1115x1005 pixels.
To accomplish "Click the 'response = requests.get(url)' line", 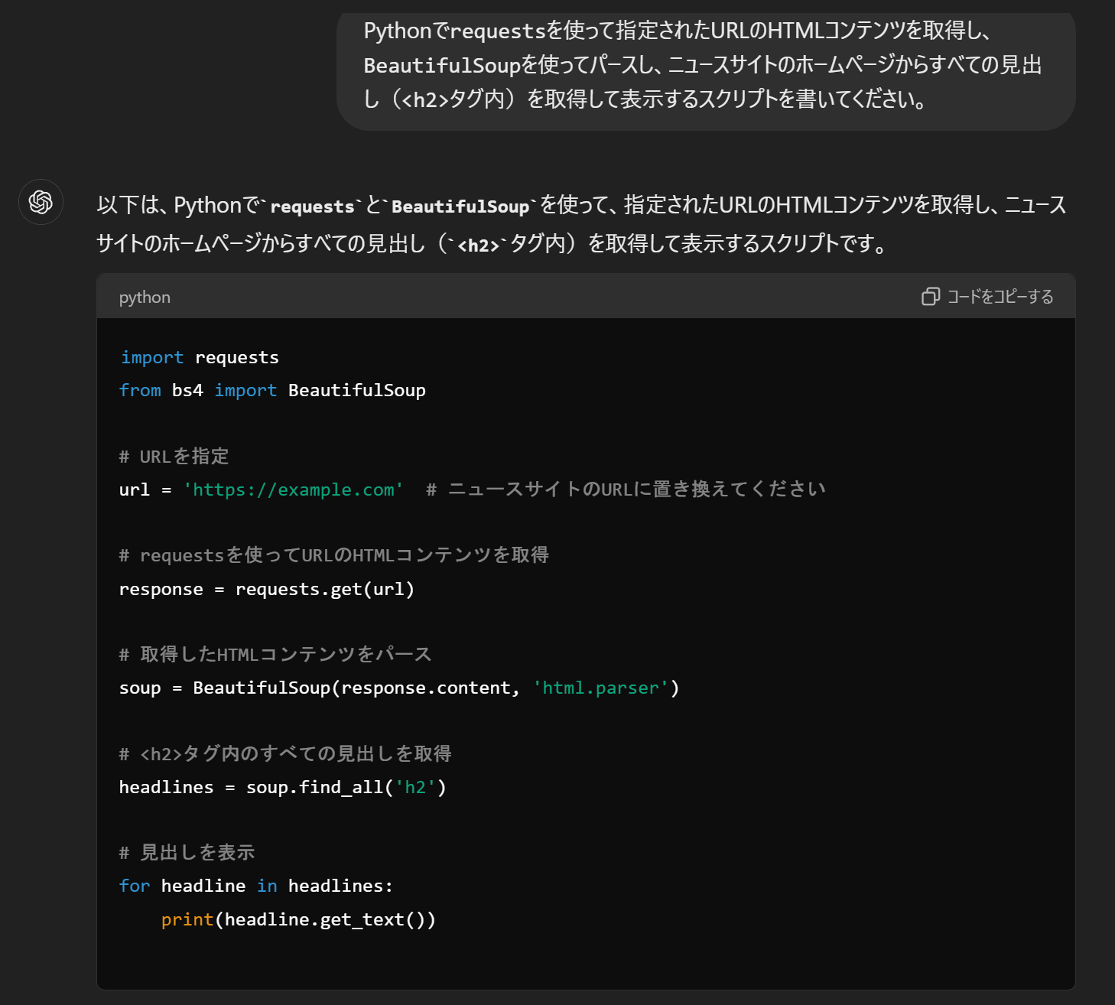I will (x=266, y=590).
